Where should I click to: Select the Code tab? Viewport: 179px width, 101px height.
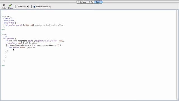pos(98,2)
